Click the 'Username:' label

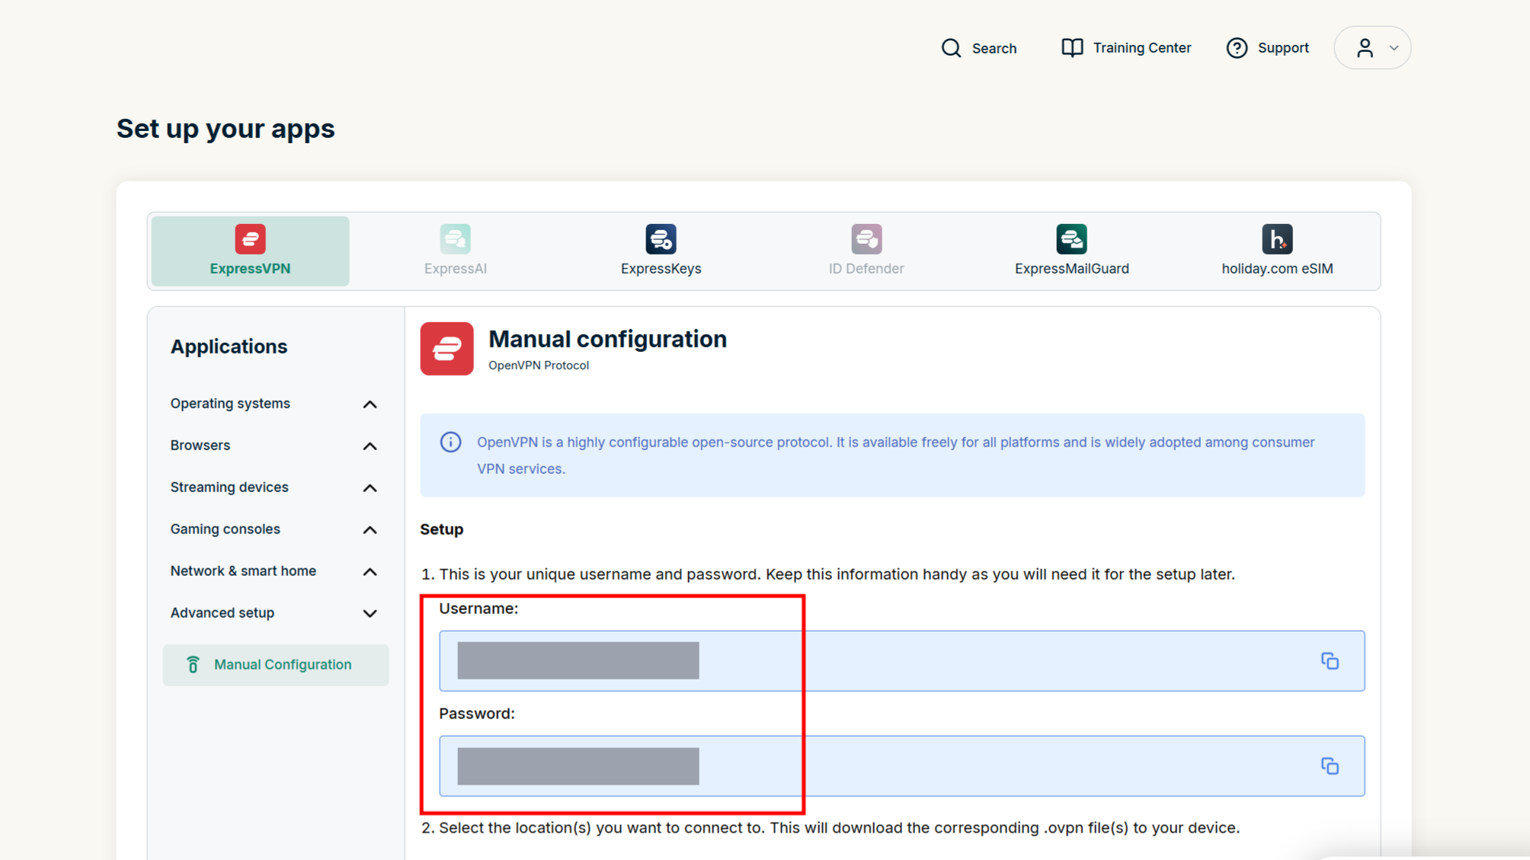coord(479,609)
